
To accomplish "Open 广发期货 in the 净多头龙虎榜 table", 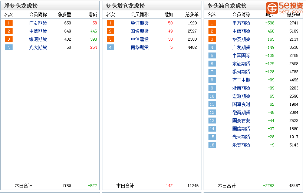I will (38, 23).
